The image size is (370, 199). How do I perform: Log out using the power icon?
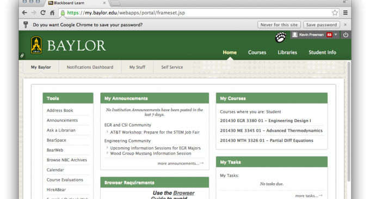coord(346,35)
